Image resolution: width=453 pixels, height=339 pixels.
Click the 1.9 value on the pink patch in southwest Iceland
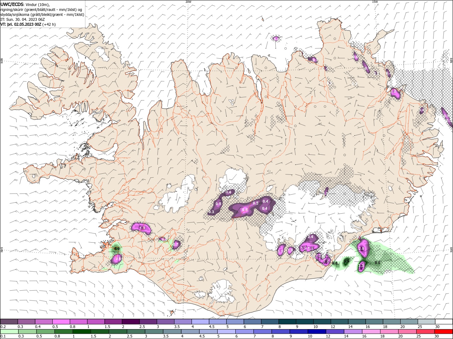142,228
